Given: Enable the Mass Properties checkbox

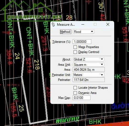Looking at the screenshot, I should click(75, 47).
